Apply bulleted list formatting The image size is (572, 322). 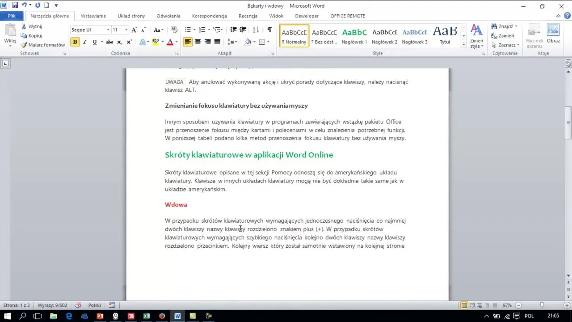pyautogui.click(x=188, y=30)
